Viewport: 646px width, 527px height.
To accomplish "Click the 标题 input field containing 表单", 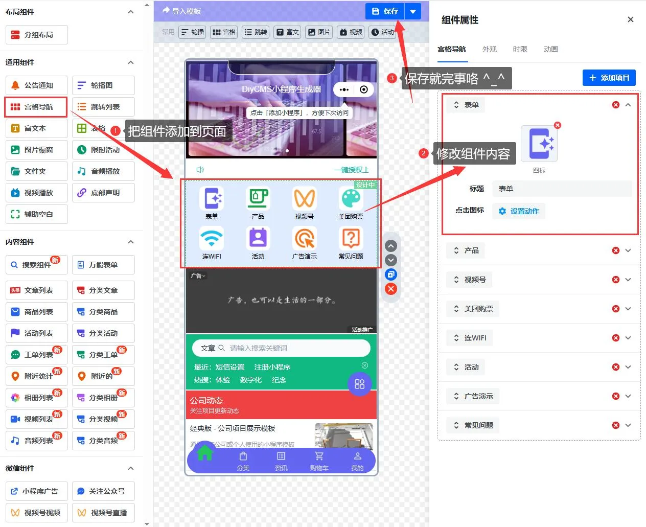I will [562, 189].
